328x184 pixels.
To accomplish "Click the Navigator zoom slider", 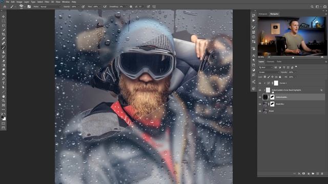I will [x=293, y=57].
